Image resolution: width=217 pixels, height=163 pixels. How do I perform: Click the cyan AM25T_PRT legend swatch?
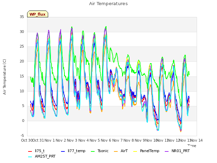point(30,157)
